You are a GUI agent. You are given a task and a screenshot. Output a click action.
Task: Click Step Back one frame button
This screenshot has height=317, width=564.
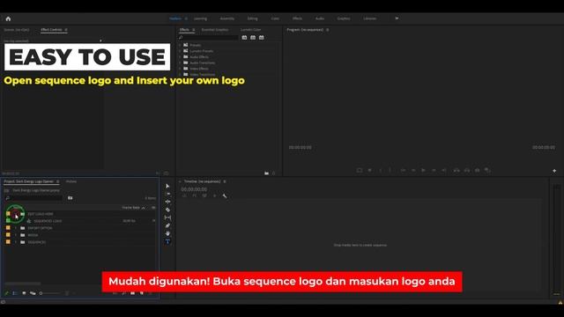413,170
